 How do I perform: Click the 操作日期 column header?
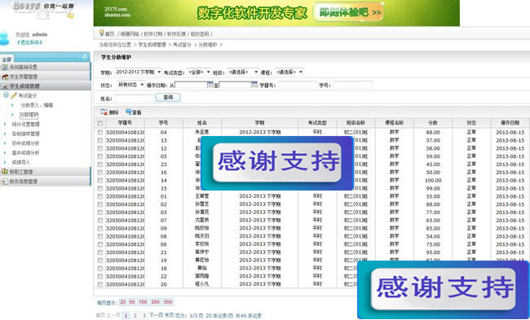tap(510, 123)
